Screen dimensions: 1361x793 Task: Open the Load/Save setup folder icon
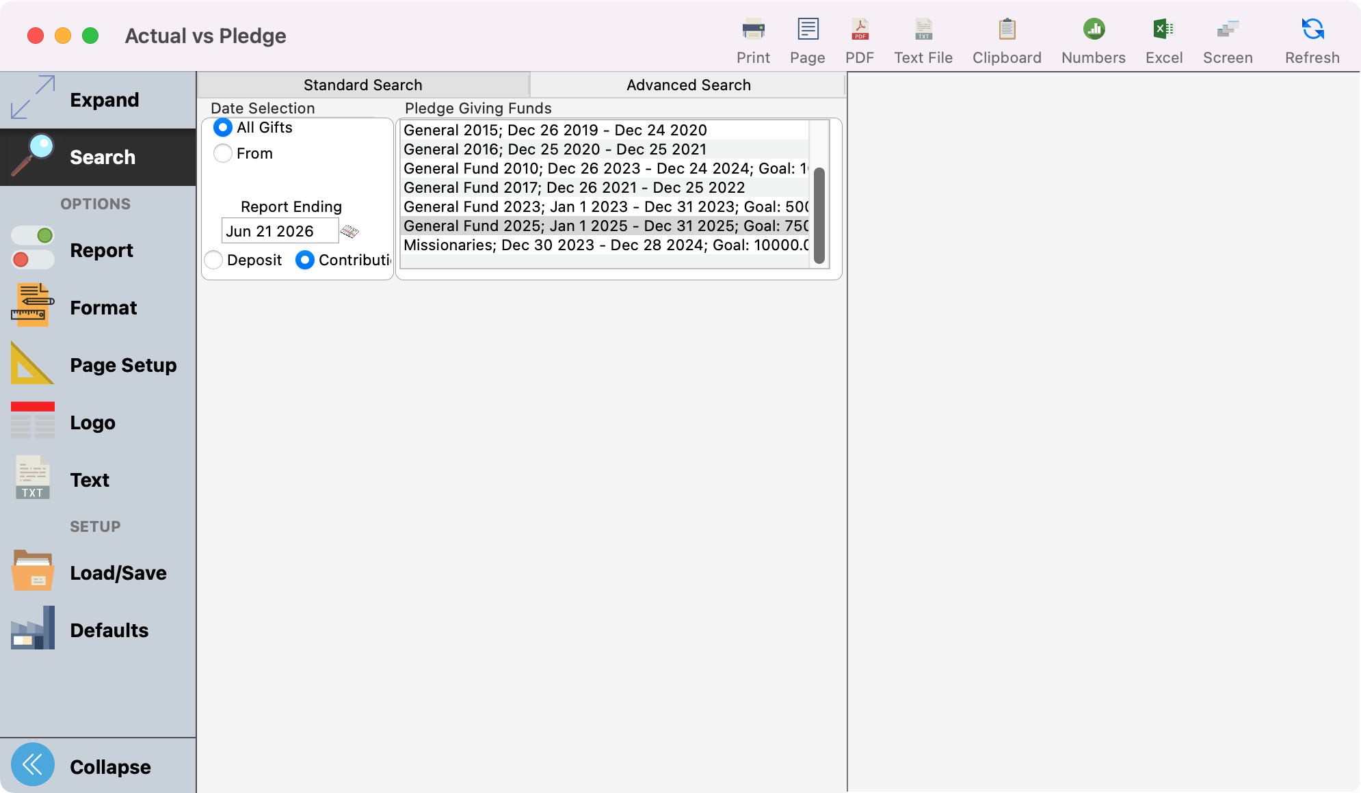[x=32, y=571]
